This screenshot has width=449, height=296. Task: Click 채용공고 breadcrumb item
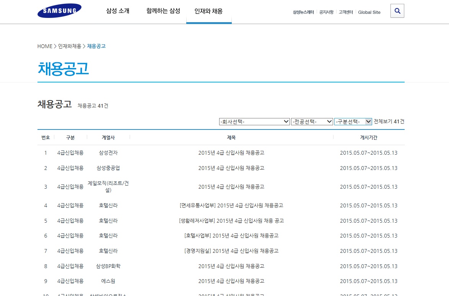[x=96, y=46]
